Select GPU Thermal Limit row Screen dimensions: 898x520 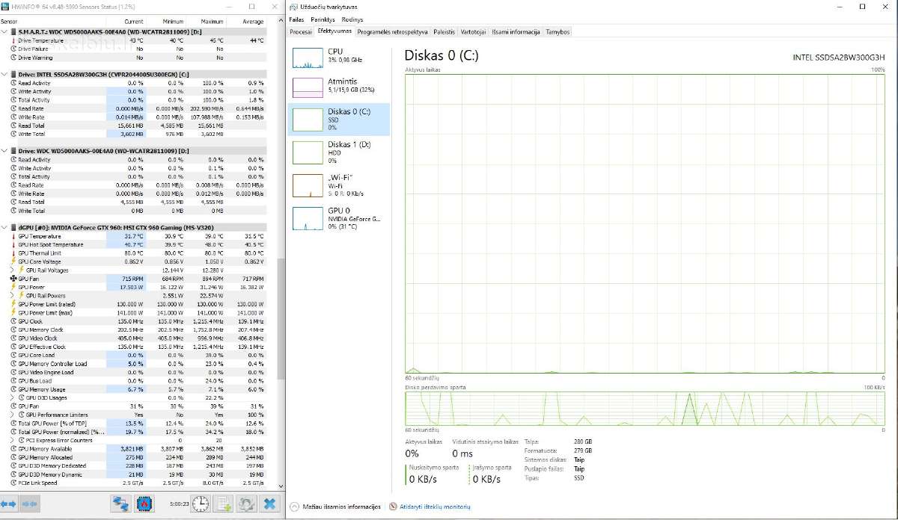click(x=133, y=253)
